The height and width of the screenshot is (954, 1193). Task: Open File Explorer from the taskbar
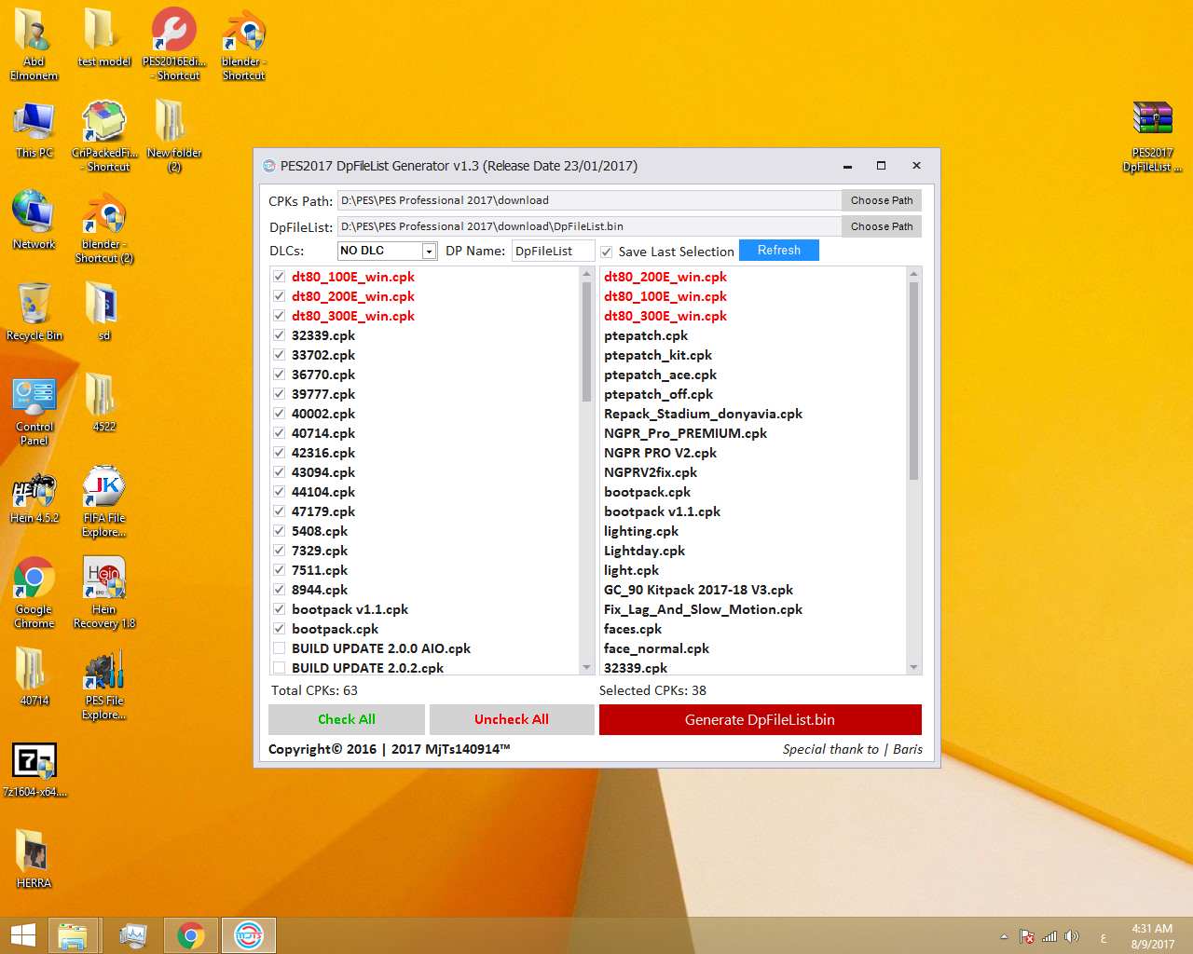coord(73,935)
